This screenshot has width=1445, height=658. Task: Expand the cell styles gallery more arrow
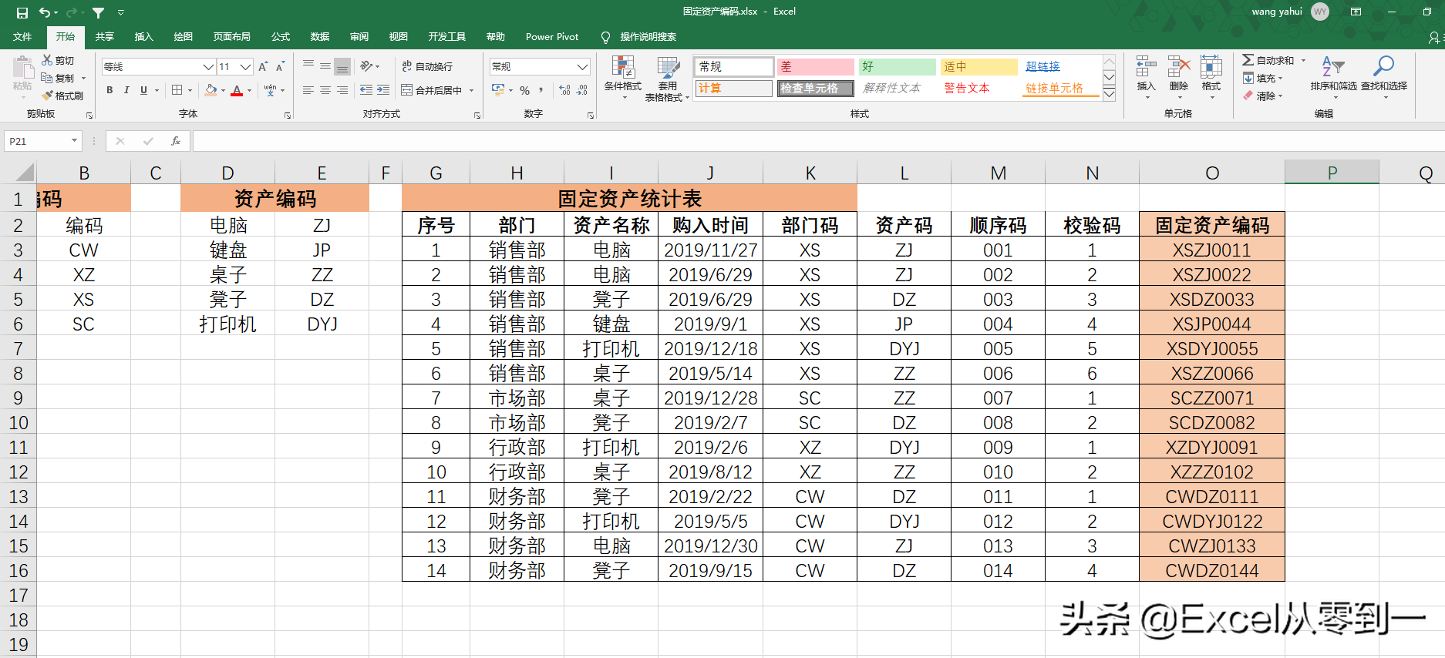tap(1109, 94)
